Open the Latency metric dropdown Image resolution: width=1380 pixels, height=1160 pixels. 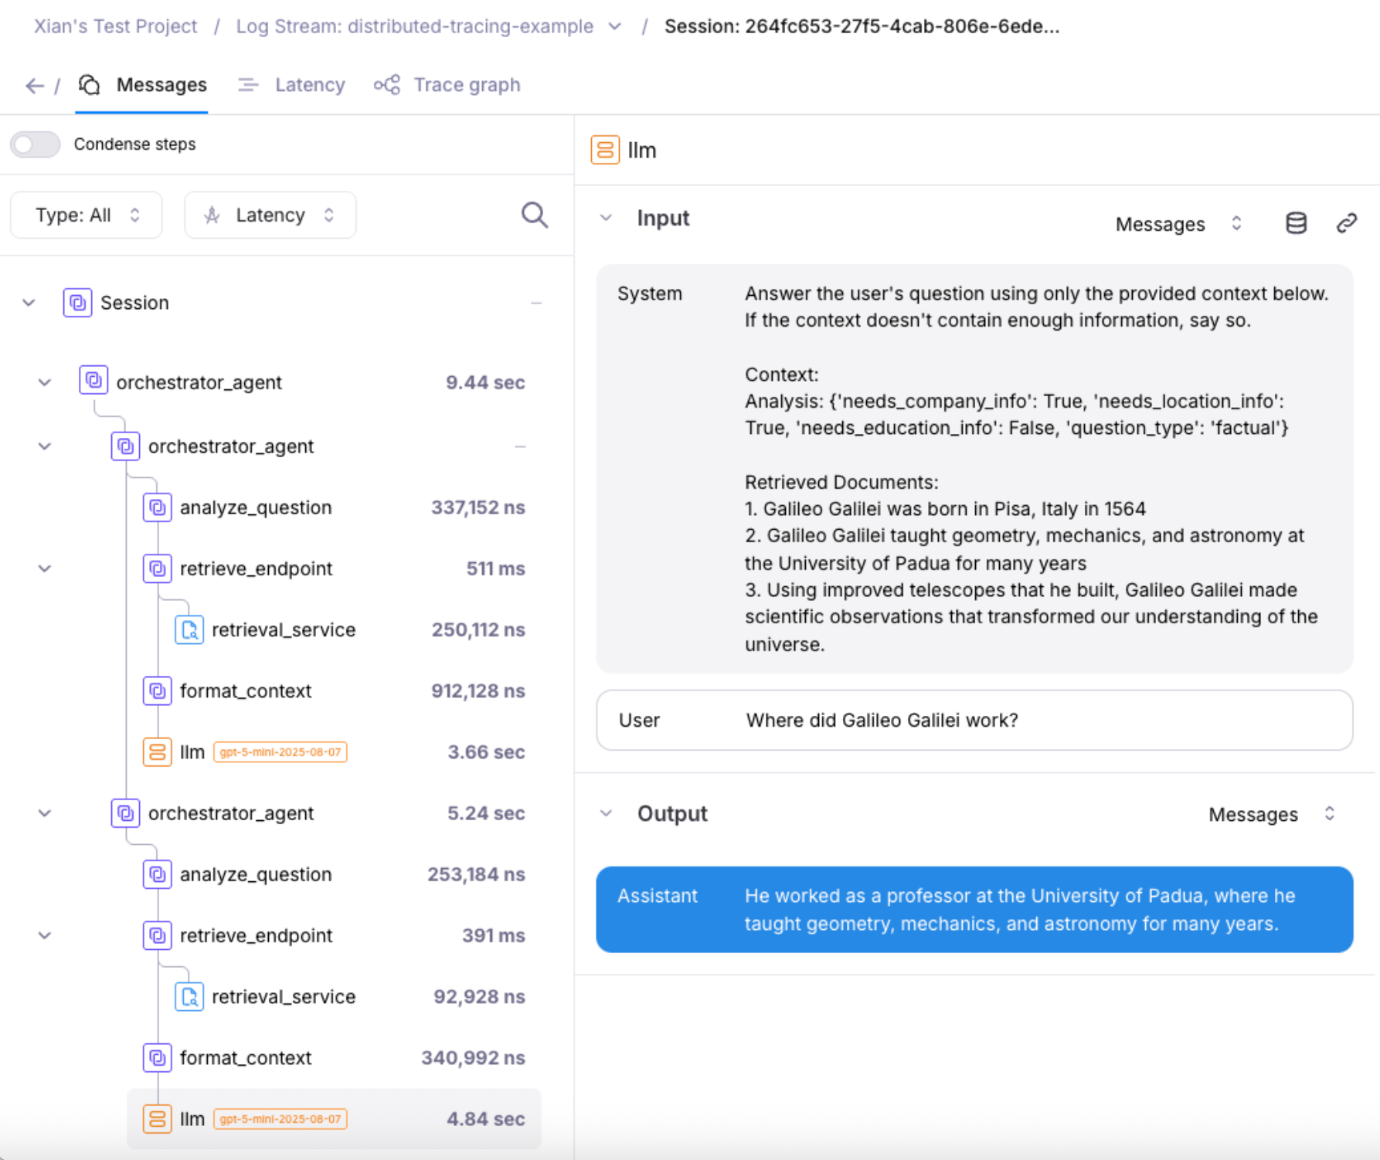(270, 215)
